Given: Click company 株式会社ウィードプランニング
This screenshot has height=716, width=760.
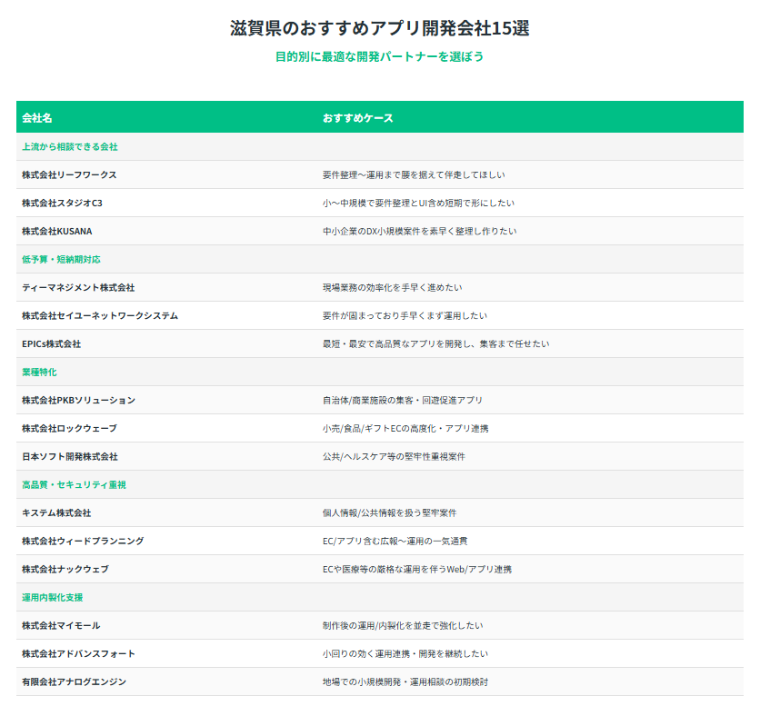Looking at the screenshot, I should tap(83, 542).
